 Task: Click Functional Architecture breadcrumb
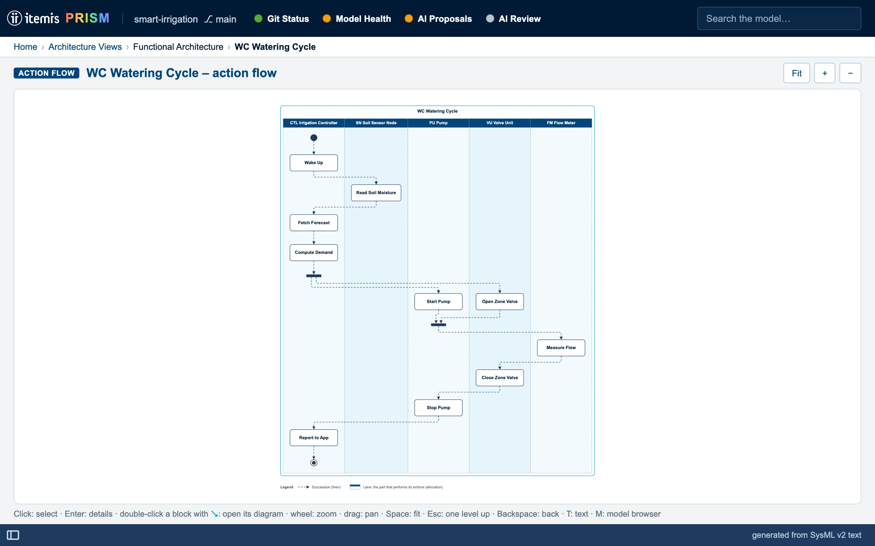click(x=178, y=47)
